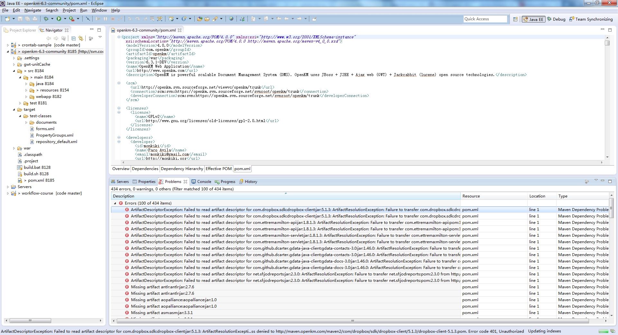Open the Run button dropdown arrow
This screenshot has height=335, width=618.
click(x=65, y=19)
